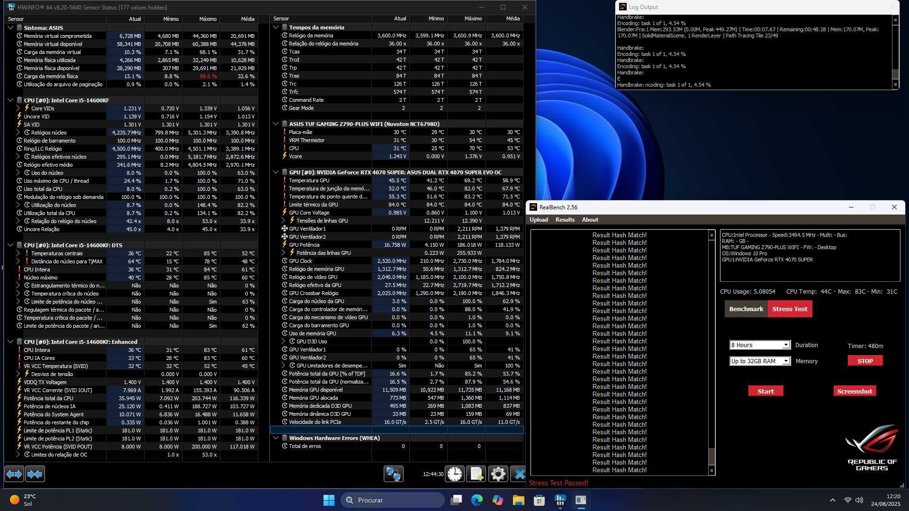Click the collapse columns arrows button in HWiNFO
909x511 pixels.
[35, 474]
